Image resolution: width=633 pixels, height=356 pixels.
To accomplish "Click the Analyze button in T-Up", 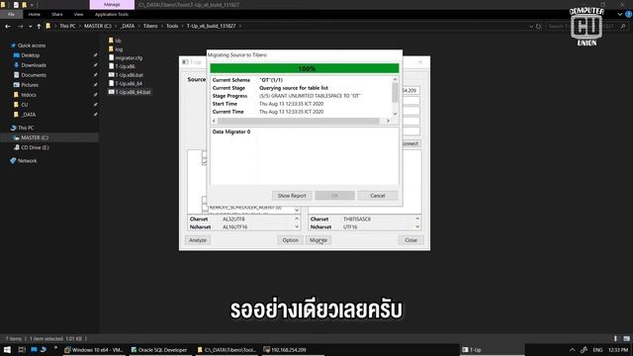I will click(x=198, y=240).
